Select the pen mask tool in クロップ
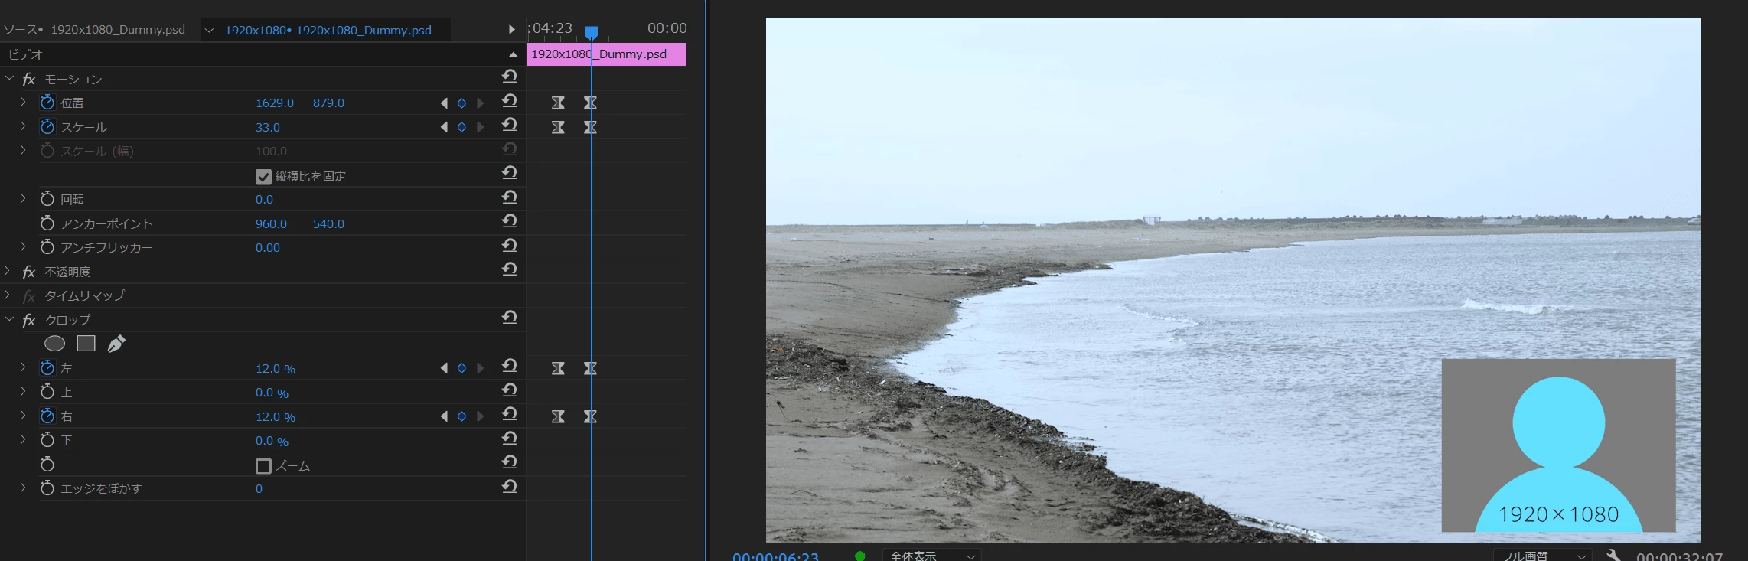This screenshot has width=1748, height=561. point(116,344)
